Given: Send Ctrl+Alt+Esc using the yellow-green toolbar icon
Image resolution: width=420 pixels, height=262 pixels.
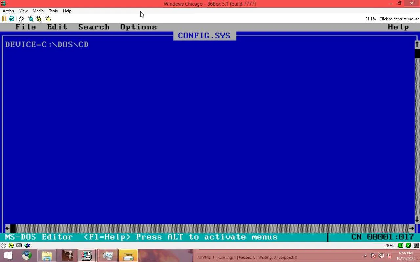Looking at the screenshot, I should click(x=38, y=19).
